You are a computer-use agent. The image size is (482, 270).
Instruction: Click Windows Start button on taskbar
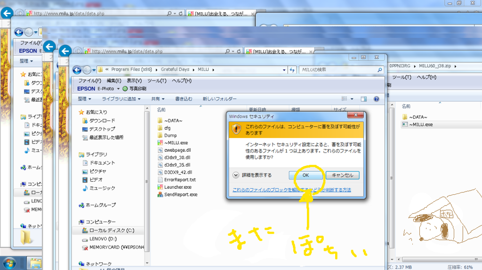[x=9, y=263]
